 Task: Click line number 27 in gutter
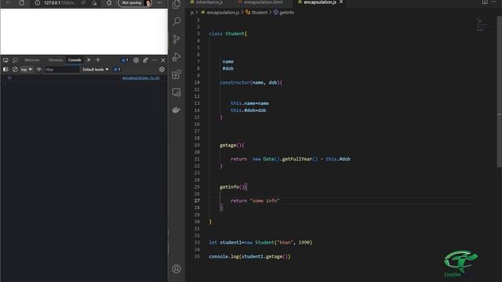point(197,201)
